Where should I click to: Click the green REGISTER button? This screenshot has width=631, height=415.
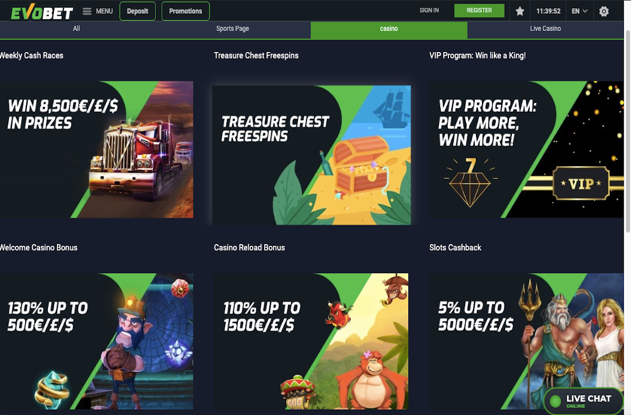[x=480, y=10]
